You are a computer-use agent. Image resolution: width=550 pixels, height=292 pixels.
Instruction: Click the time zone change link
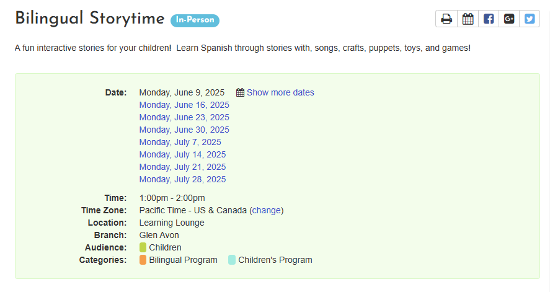coord(267,210)
